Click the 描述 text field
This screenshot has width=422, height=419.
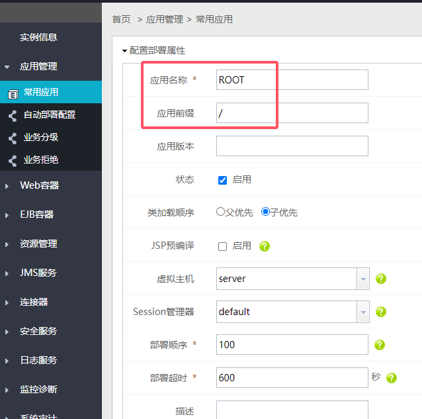(292, 410)
